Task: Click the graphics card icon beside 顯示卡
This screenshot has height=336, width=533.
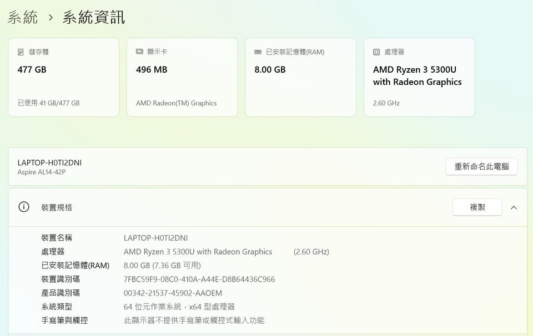Action: pyautogui.click(x=139, y=52)
